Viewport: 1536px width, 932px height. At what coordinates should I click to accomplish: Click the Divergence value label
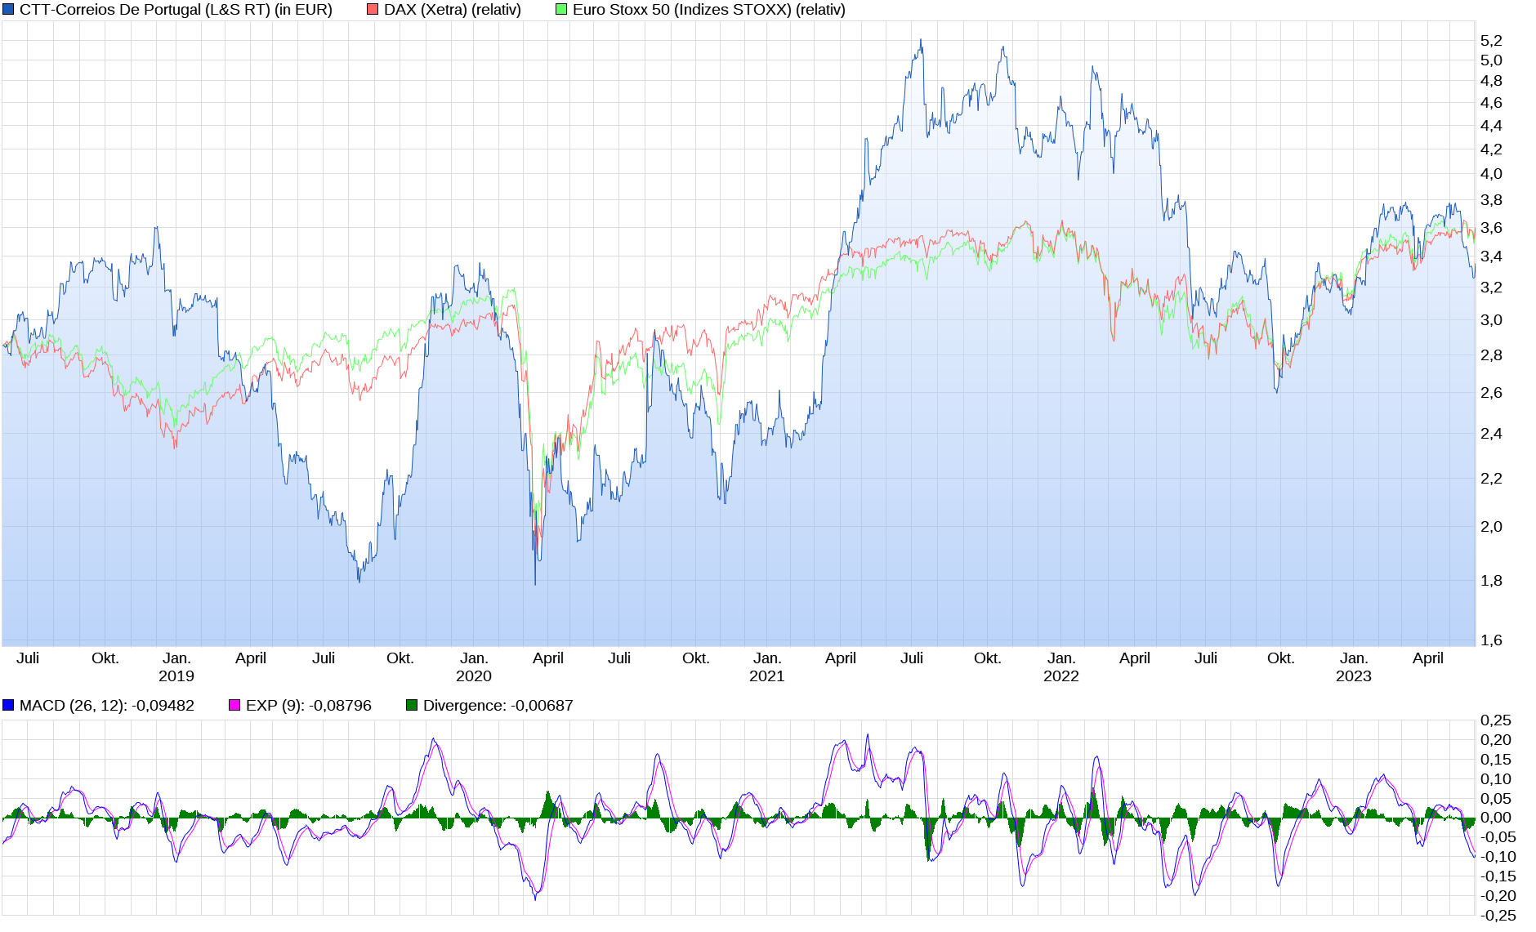click(x=498, y=705)
